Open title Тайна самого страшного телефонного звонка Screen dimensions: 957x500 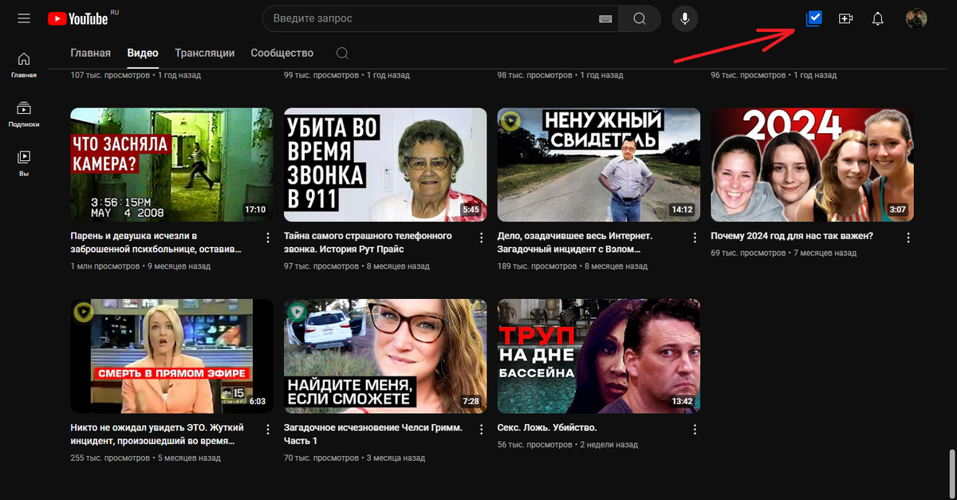368,242
